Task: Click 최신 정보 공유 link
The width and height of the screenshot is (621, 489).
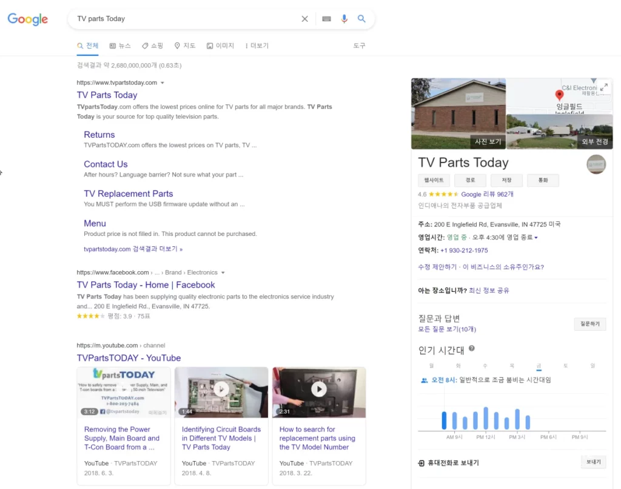Action: (489, 291)
